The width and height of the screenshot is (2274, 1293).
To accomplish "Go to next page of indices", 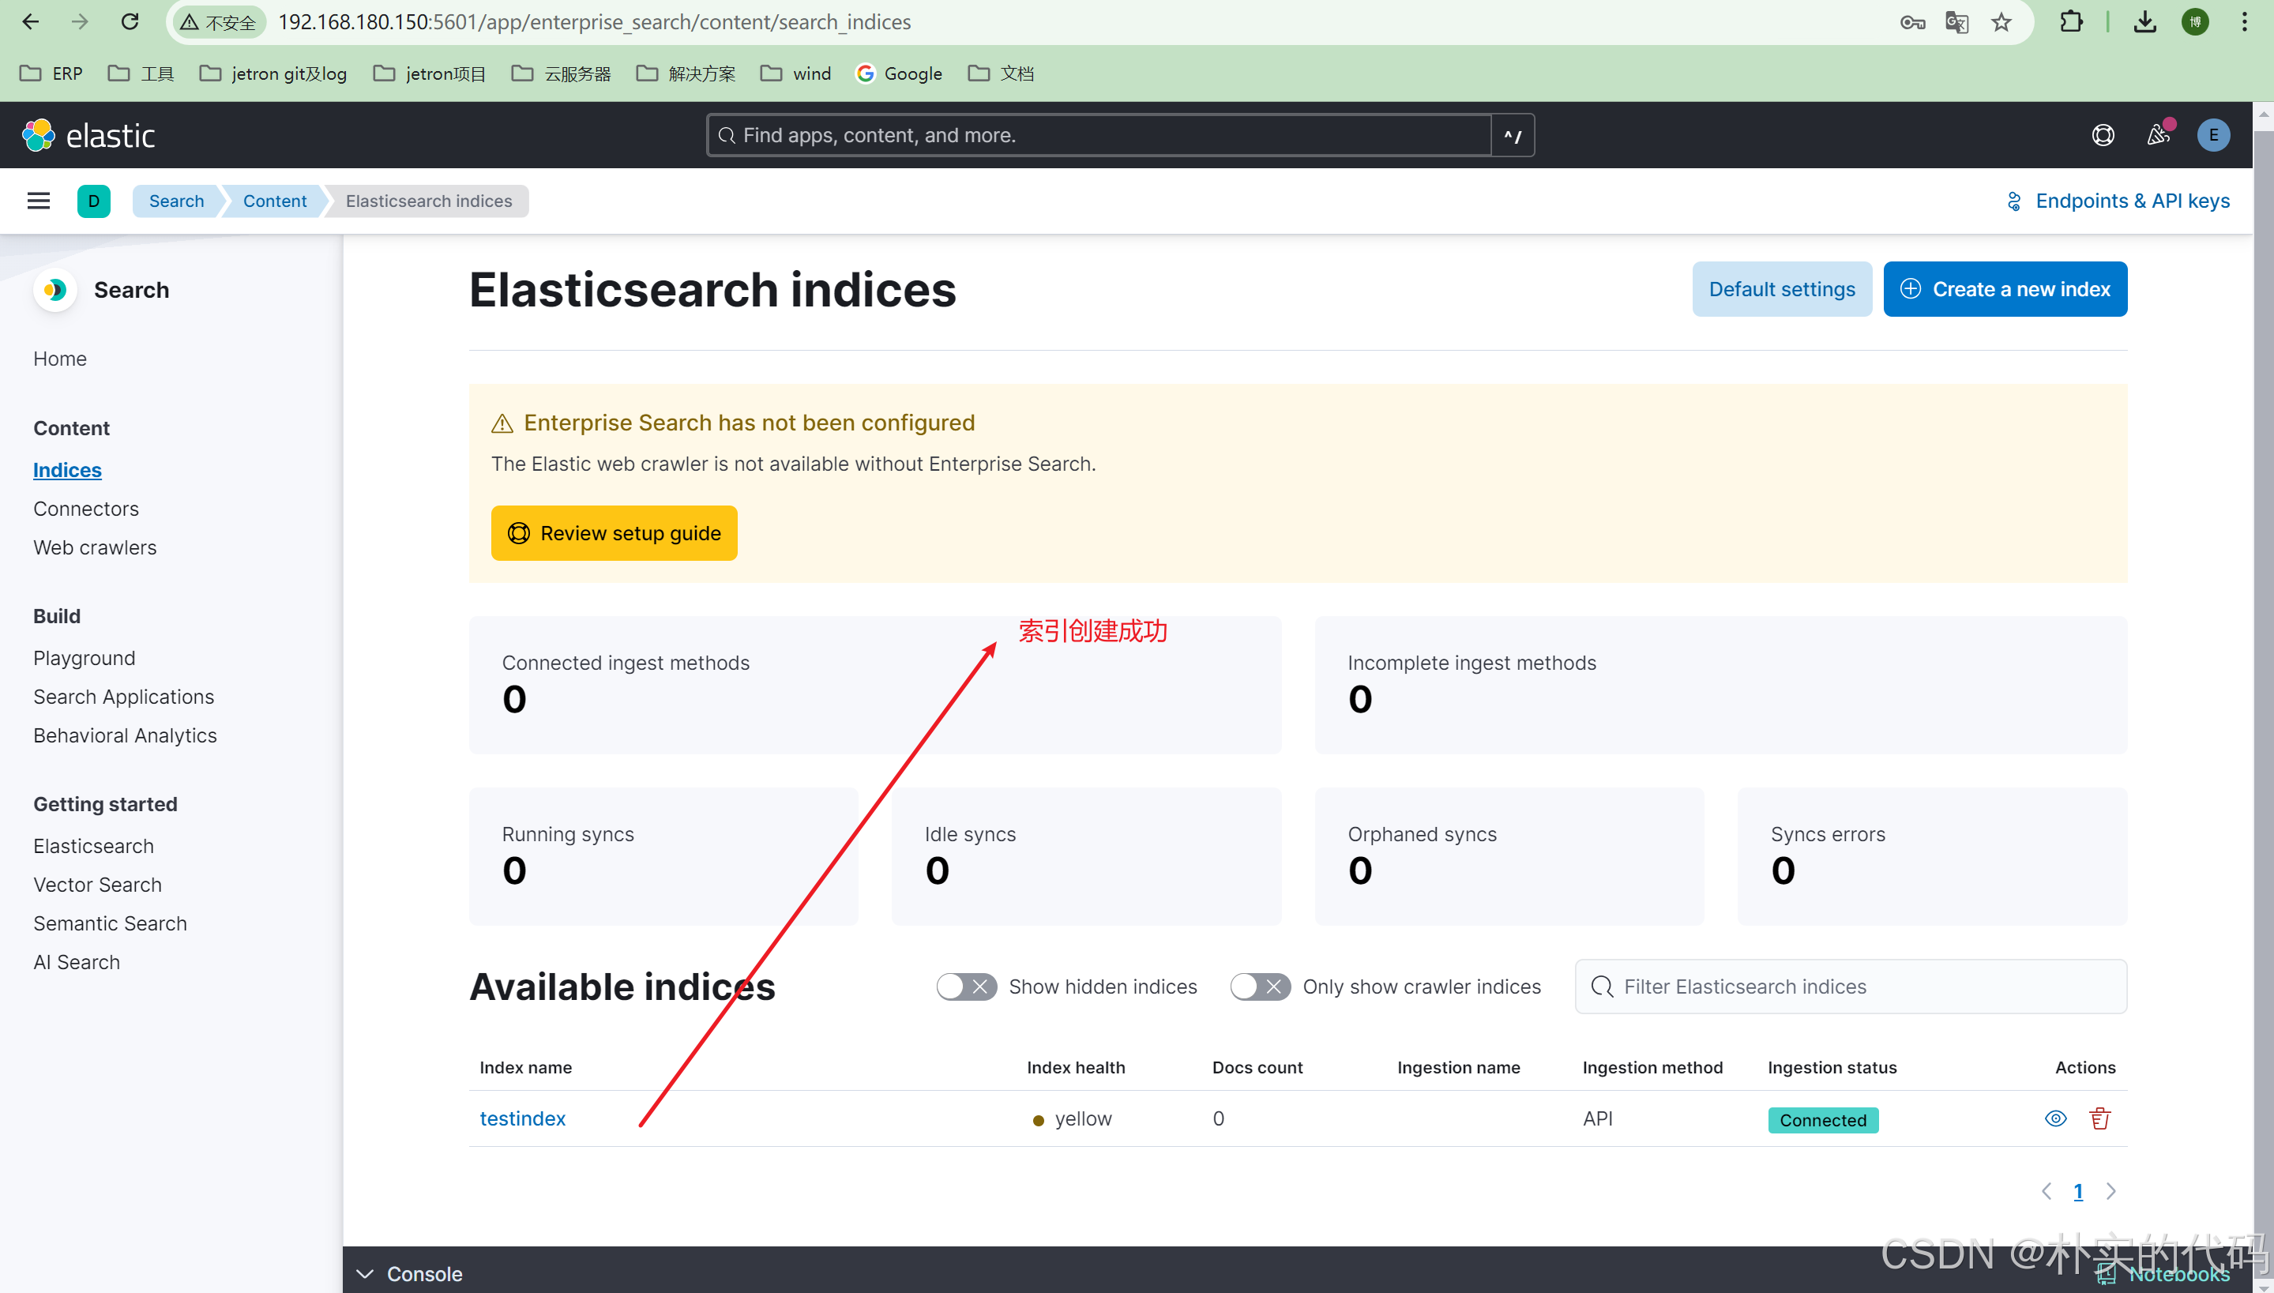I will point(2111,1191).
